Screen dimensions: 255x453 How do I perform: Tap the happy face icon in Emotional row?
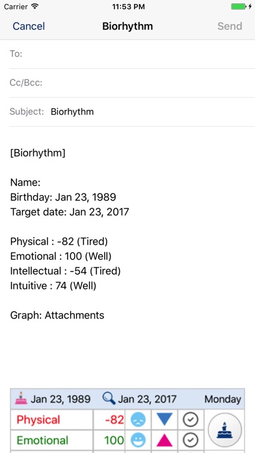tap(138, 440)
